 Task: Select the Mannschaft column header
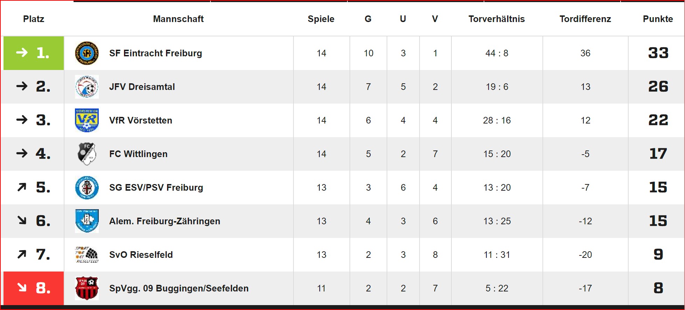[178, 19]
